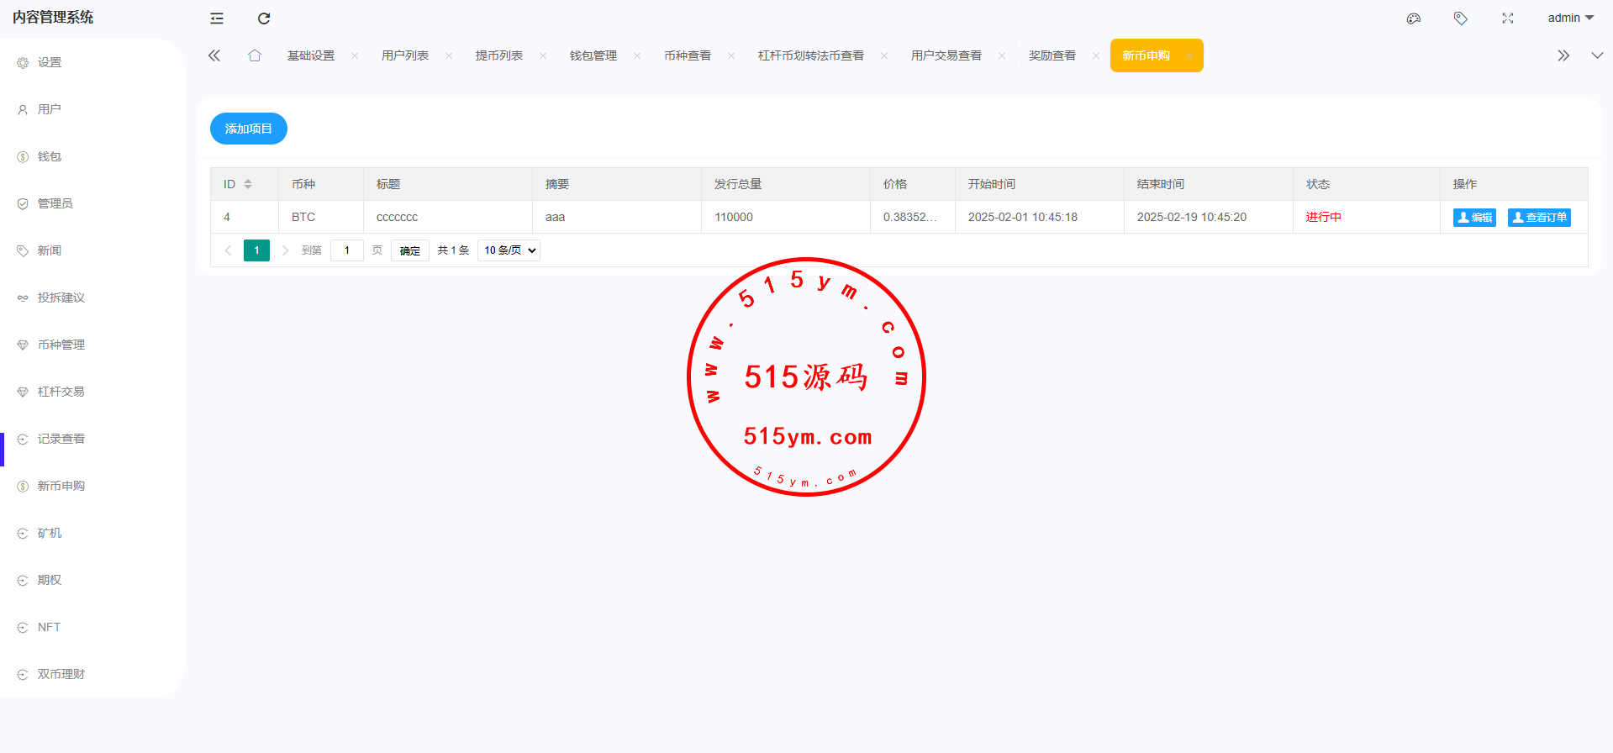This screenshot has width=1613, height=753.
Task: Go to home tab icon
Action: (x=255, y=55)
